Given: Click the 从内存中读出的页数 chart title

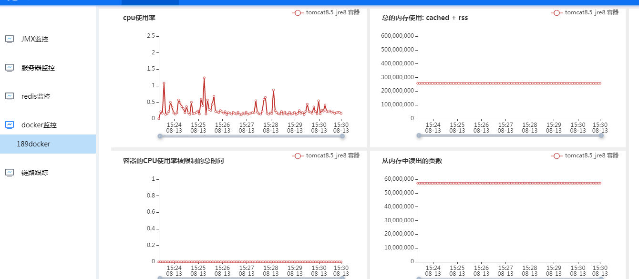Looking at the screenshot, I should 412,161.
